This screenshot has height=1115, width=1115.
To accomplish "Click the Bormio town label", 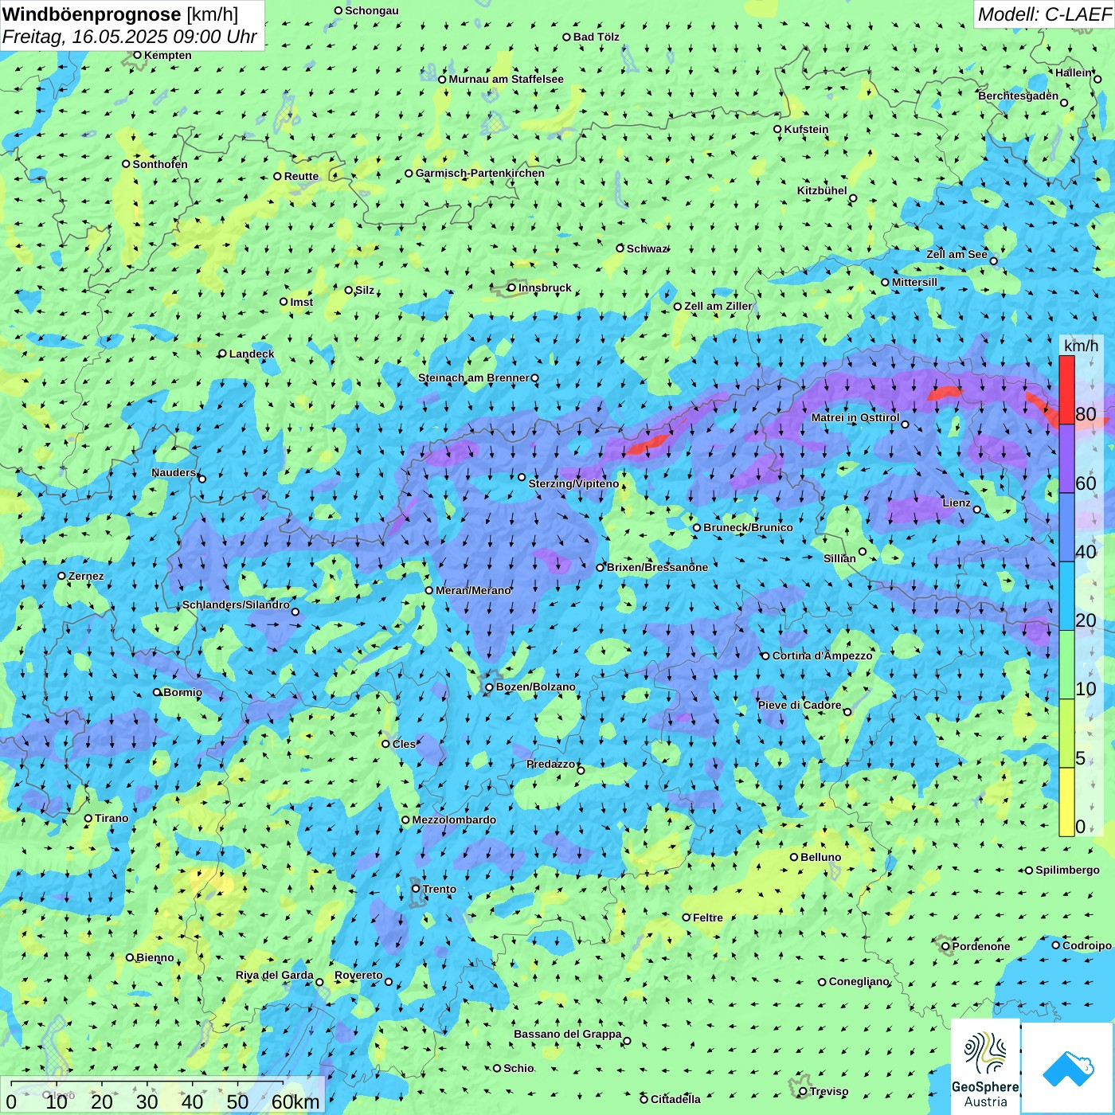I will 182,692.
